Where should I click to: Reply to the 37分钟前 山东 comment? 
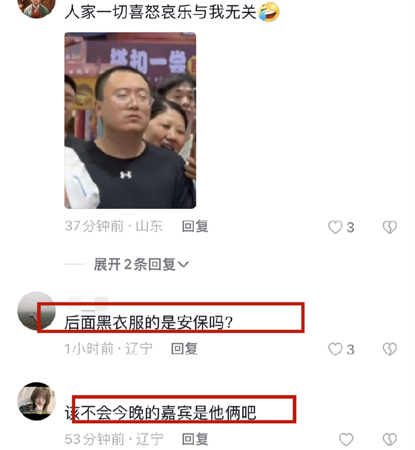pos(195,226)
